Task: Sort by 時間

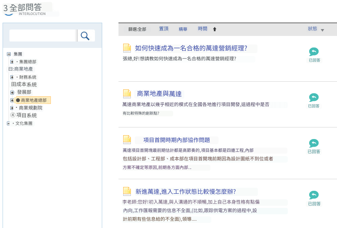Action: tap(203, 29)
